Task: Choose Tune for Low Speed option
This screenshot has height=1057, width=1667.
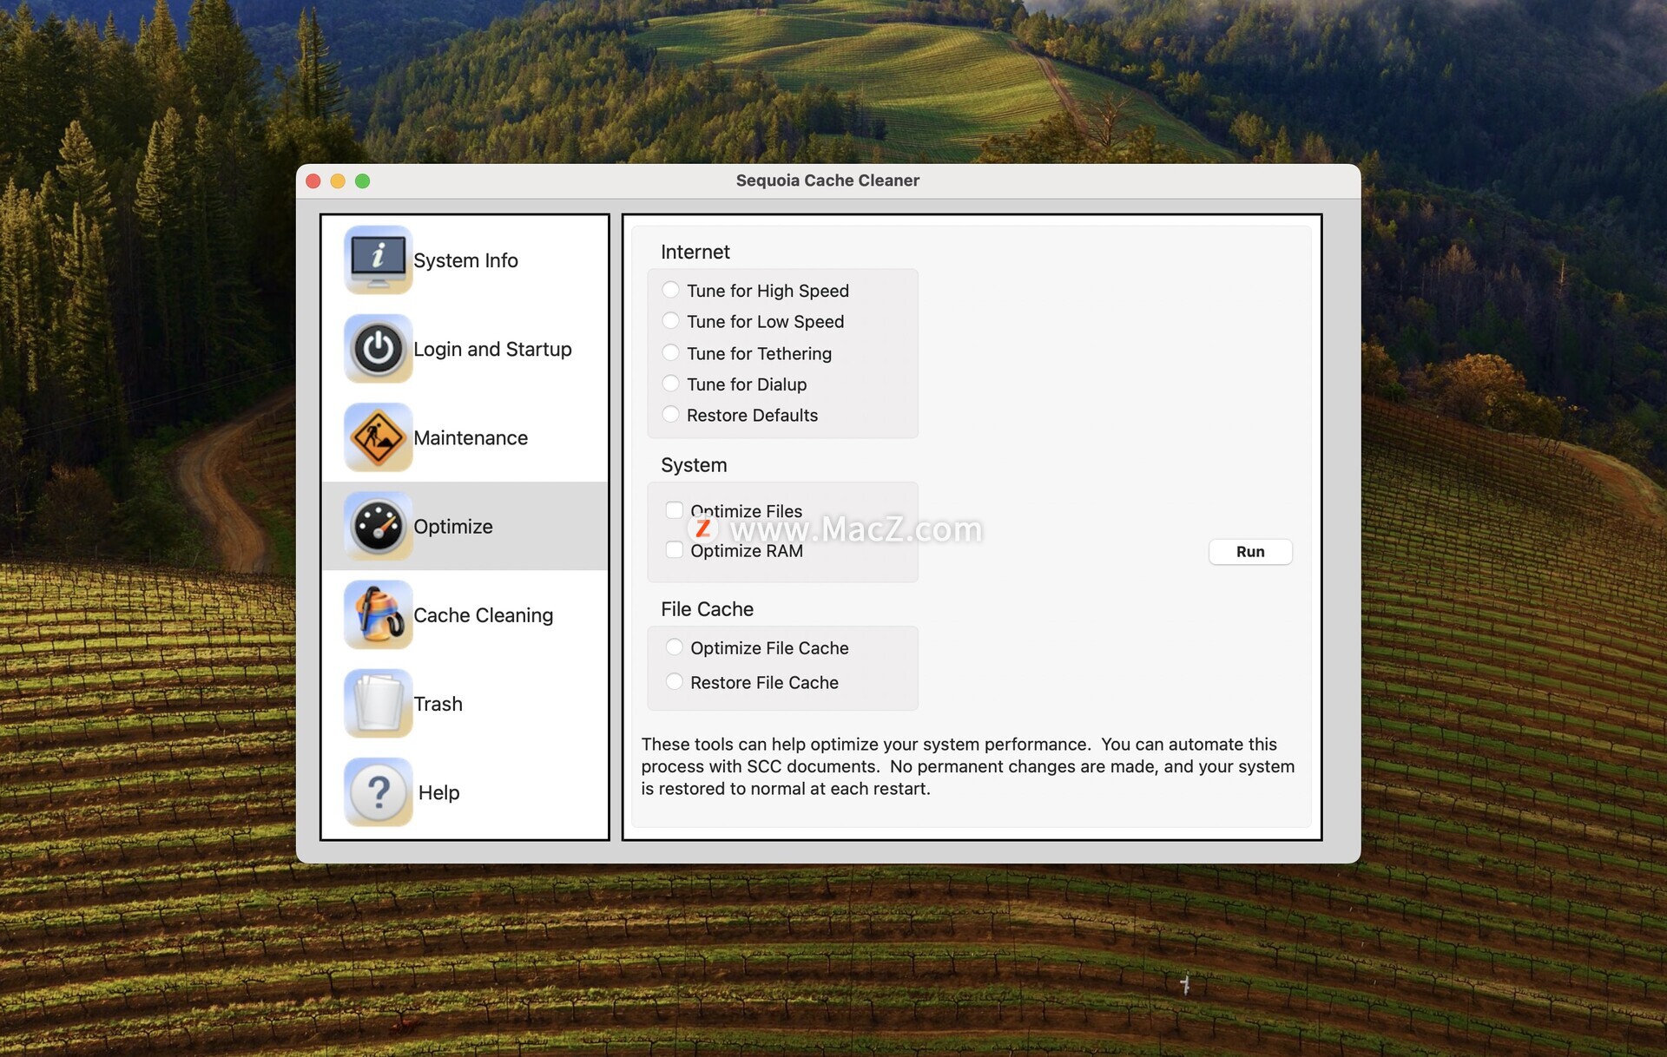Action: [670, 321]
